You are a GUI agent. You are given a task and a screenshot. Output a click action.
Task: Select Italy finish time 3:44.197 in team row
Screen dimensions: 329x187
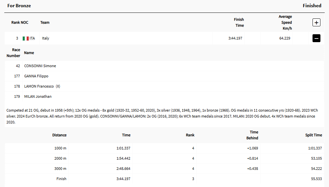pyautogui.click(x=235, y=38)
